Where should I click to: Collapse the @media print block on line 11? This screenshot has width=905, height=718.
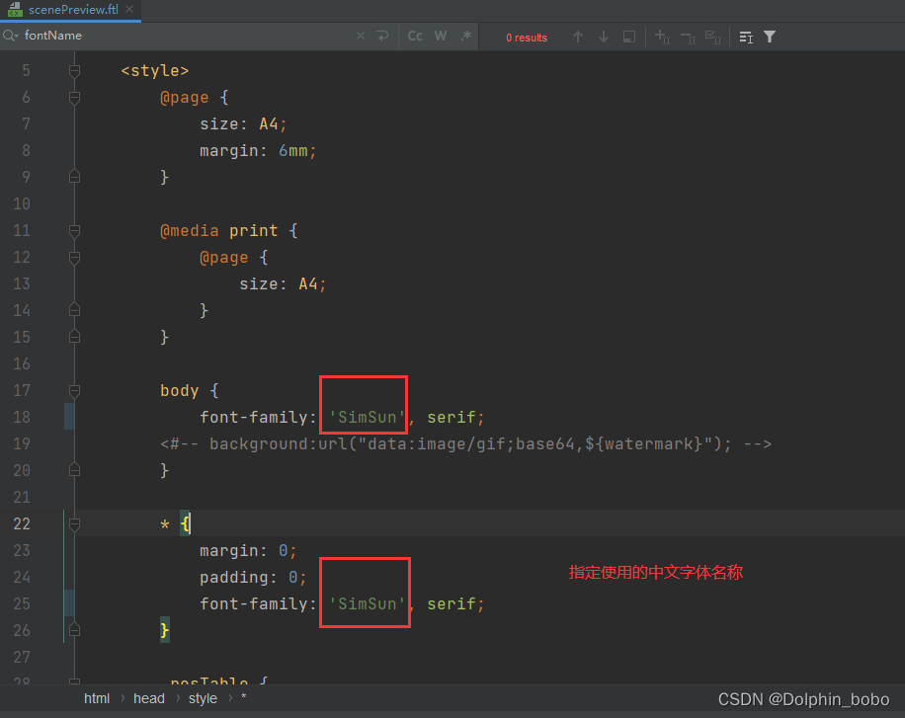point(74,231)
